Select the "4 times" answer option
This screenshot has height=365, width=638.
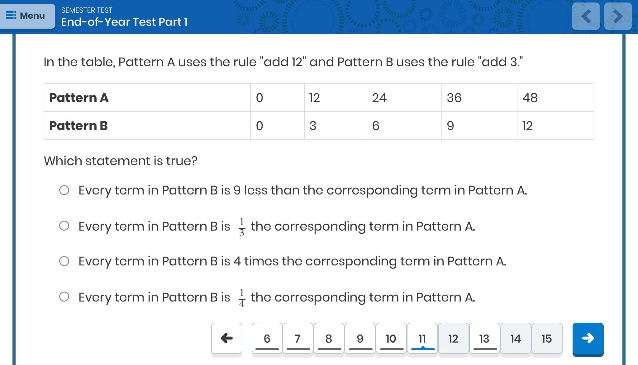(x=64, y=261)
